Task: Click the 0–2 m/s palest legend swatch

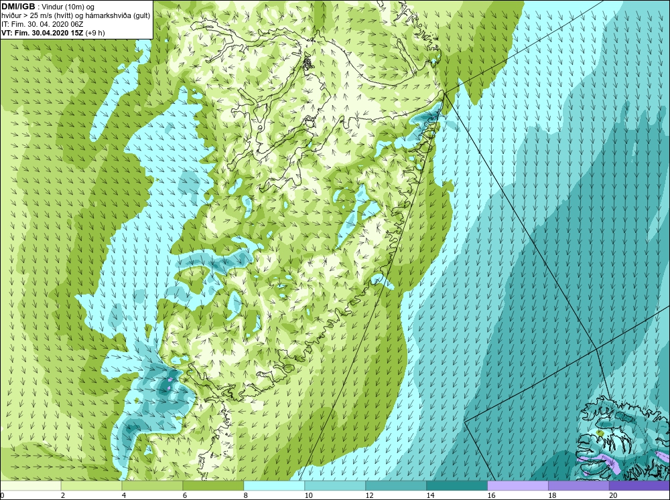Action: [x=31, y=485]
